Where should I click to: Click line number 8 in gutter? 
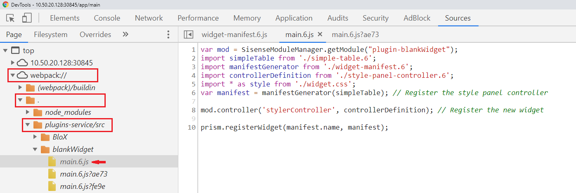point(193,110)
